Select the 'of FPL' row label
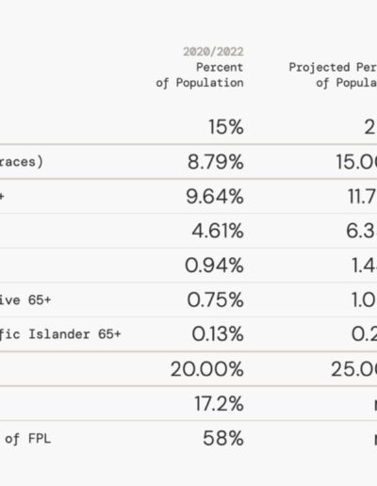377x486 pixels. pos(27,439)
